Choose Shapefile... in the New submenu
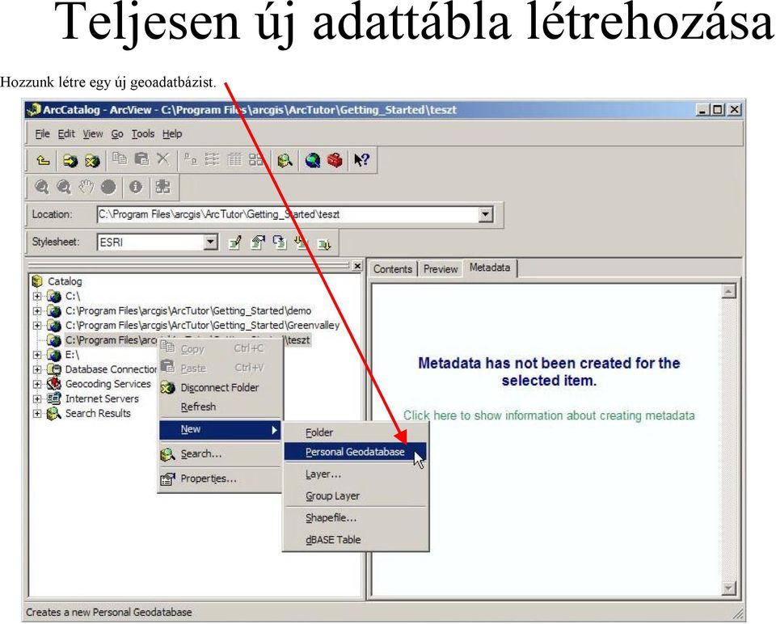Screen dimensions: 776x624 pos(355,517)
